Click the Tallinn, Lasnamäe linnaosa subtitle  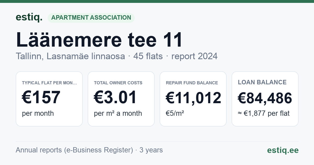pos(70,56)
